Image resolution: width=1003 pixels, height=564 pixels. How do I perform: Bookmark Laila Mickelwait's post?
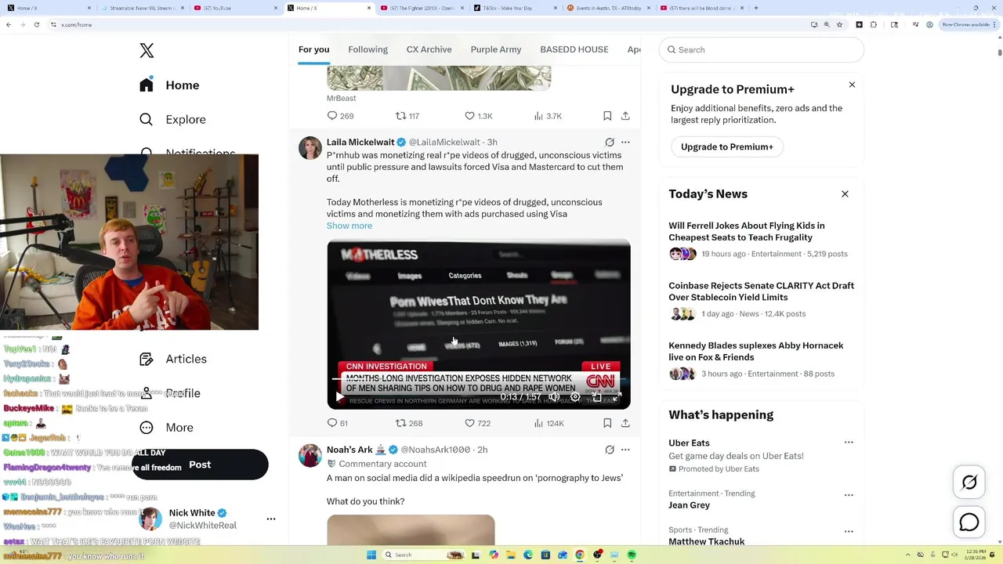pyautogui.click(x=607, y=423)
